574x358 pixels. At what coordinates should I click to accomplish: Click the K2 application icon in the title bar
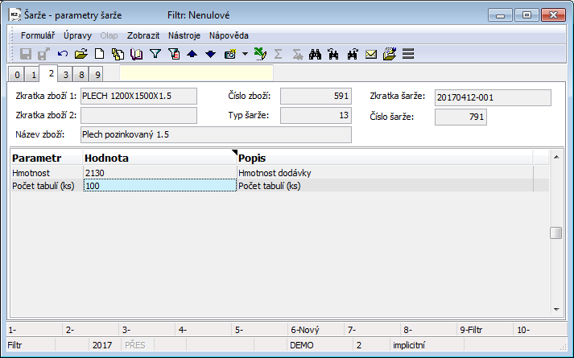point(15,15)
